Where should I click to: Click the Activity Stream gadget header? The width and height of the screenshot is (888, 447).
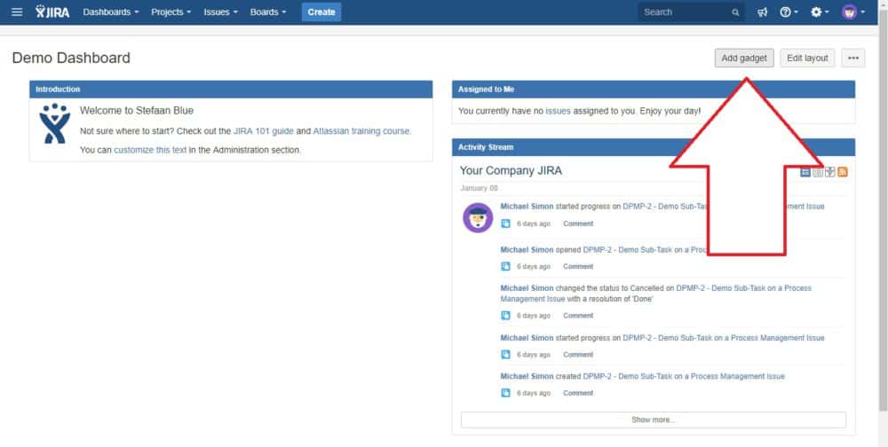[x=654, y=147]
